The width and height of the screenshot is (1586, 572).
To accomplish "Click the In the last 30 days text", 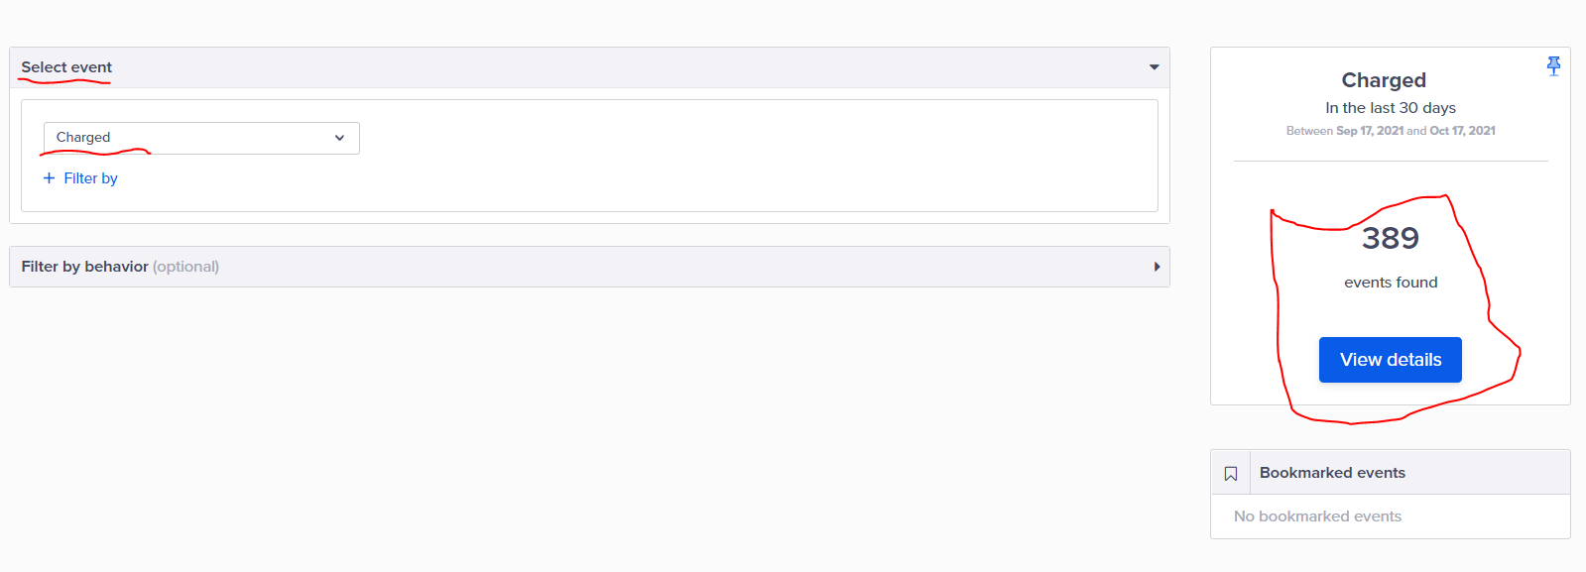I will 1390,108.
